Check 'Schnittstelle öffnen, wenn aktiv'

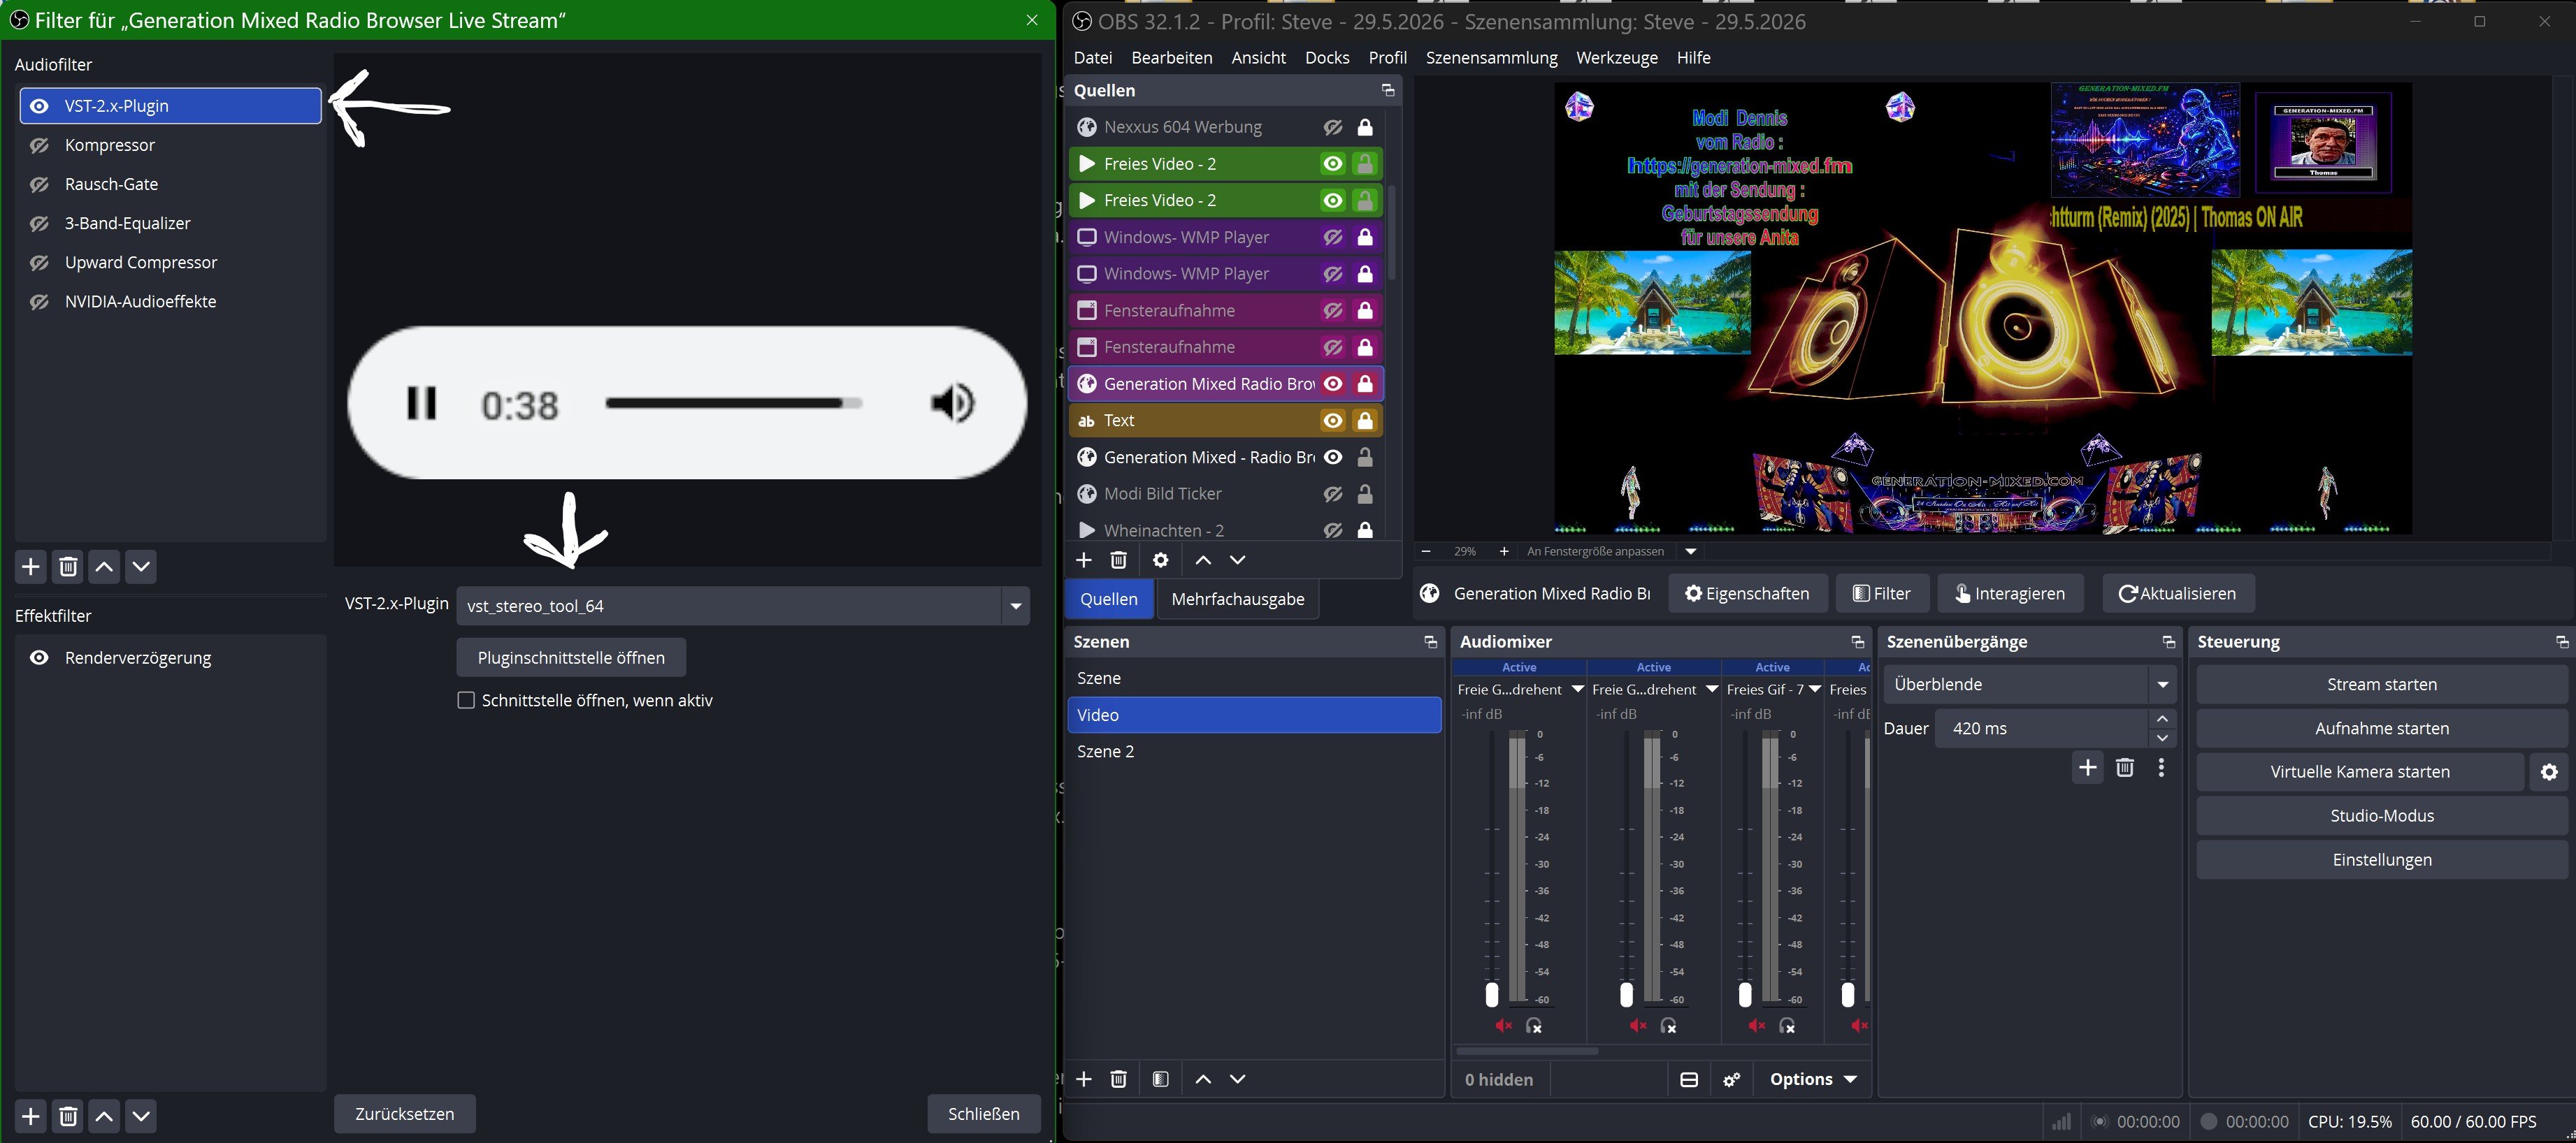[x=466, y=700]
